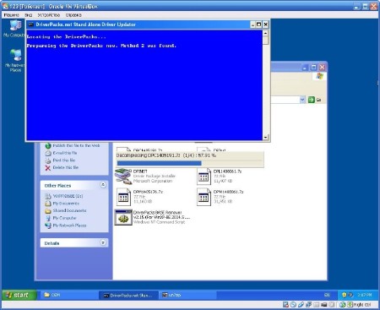This screenshot has width=380, height=310.
Task: Open the VirtualBox Устройства (Devices) menu
Action: (x=49, y=15)
